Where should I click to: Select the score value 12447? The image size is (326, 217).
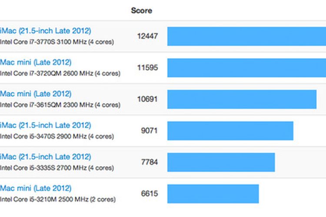tap(147, 36)
